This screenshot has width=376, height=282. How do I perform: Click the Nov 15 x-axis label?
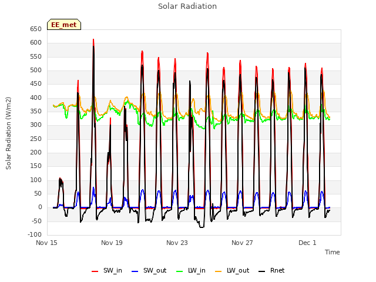tap(46, 243)
